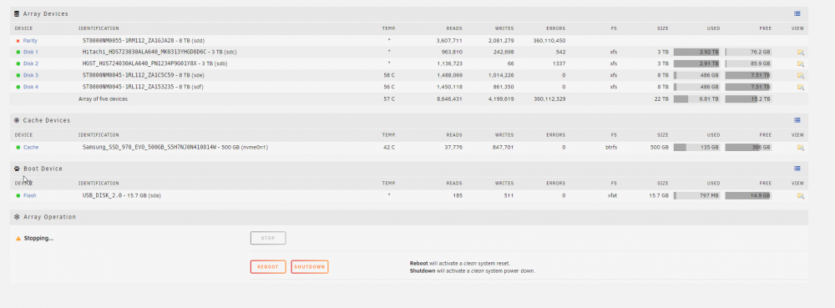Click the Disk 3 free bar 7.51 TB
The height and width of the screenshot is (308, 835).
(x=748, y=75)
